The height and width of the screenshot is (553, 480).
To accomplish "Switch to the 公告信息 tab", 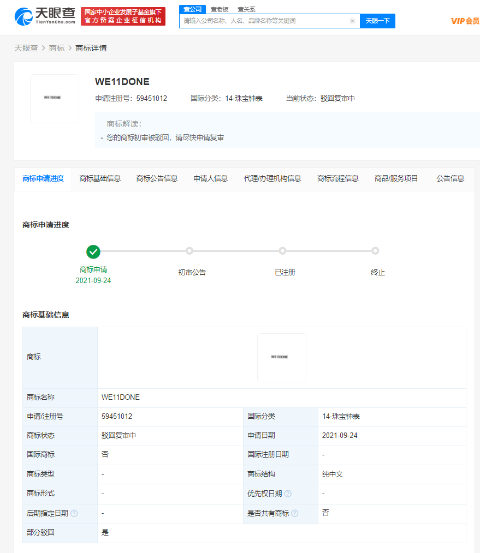I will [451, 179].
